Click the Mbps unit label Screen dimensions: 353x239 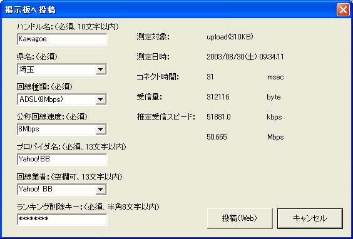[x=275, y=137]
